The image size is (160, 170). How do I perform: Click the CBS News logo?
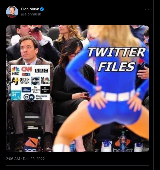coord(25,81)
